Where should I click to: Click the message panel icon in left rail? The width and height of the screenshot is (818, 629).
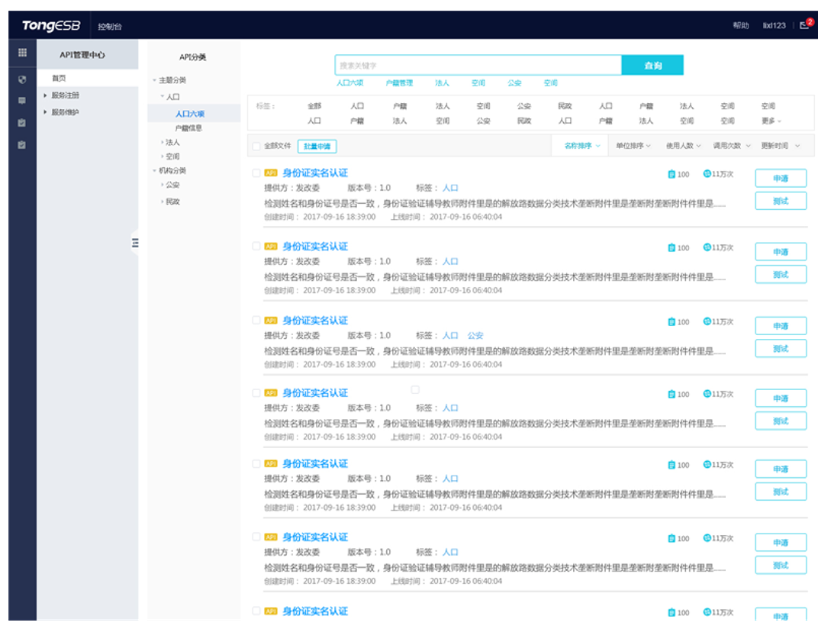[22, 100]
